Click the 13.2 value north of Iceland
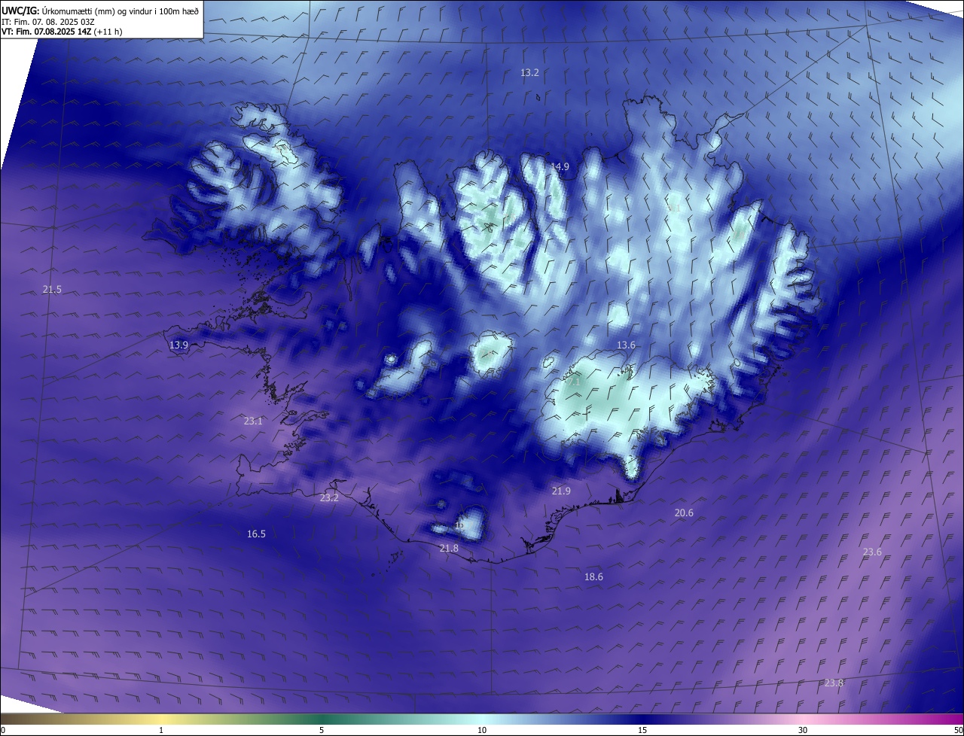 [530, 73]
